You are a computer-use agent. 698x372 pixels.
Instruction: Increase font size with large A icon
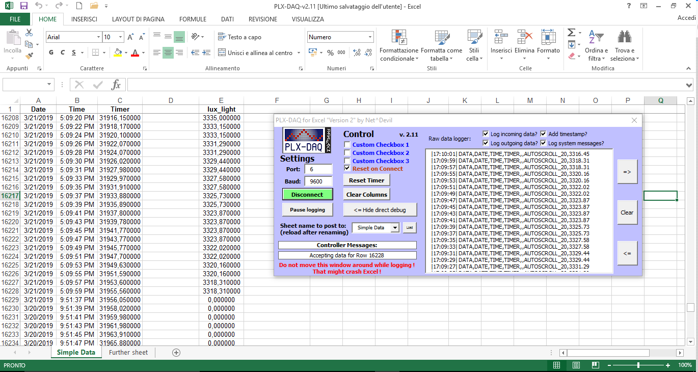[131, 37]
